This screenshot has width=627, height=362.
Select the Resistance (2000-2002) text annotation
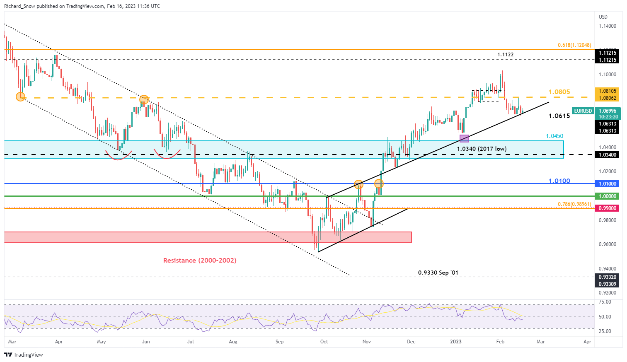point(200,261)
